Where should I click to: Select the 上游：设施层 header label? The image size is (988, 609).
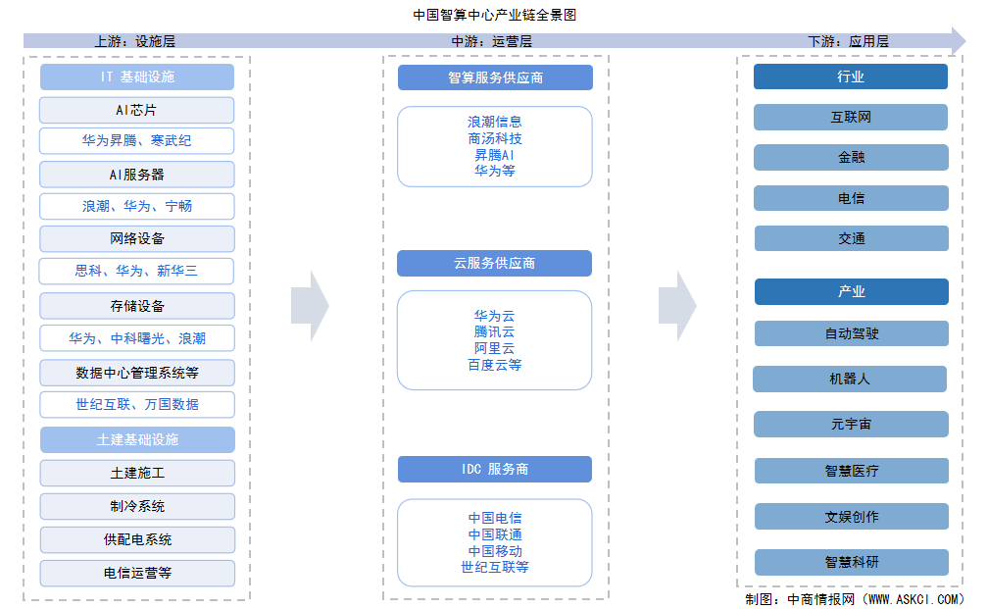pos(135,41)
